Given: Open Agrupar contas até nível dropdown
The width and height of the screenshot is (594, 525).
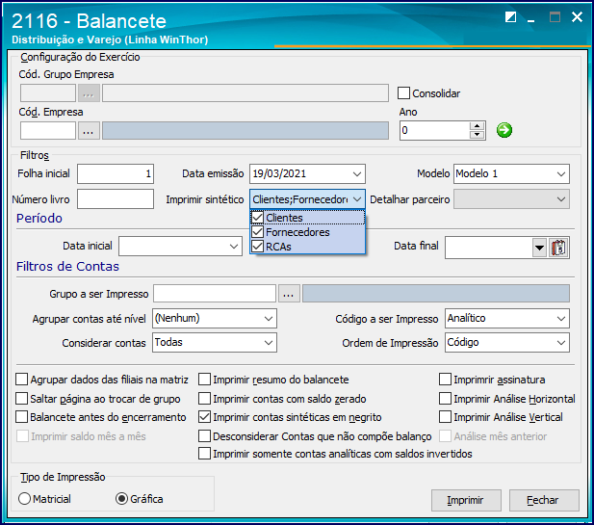Looking at the screenshot, I should tap(269, 319).
